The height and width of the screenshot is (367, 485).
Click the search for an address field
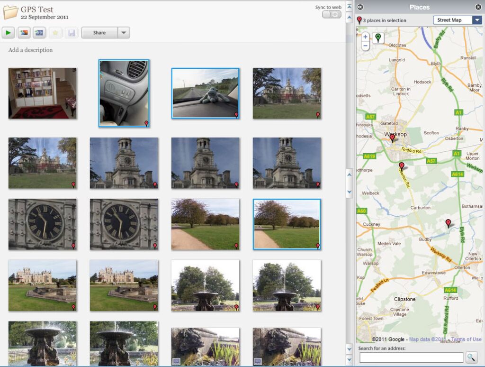[x=411, y=358]
